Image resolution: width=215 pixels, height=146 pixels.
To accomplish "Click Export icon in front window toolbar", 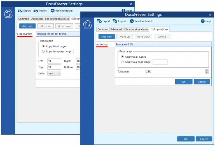I will pyautogui.click(x=99, y=21).
